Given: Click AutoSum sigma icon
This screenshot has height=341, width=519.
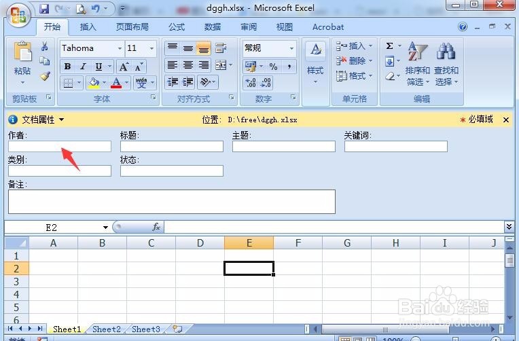Looking at the screenshot, I should point(389,46).
